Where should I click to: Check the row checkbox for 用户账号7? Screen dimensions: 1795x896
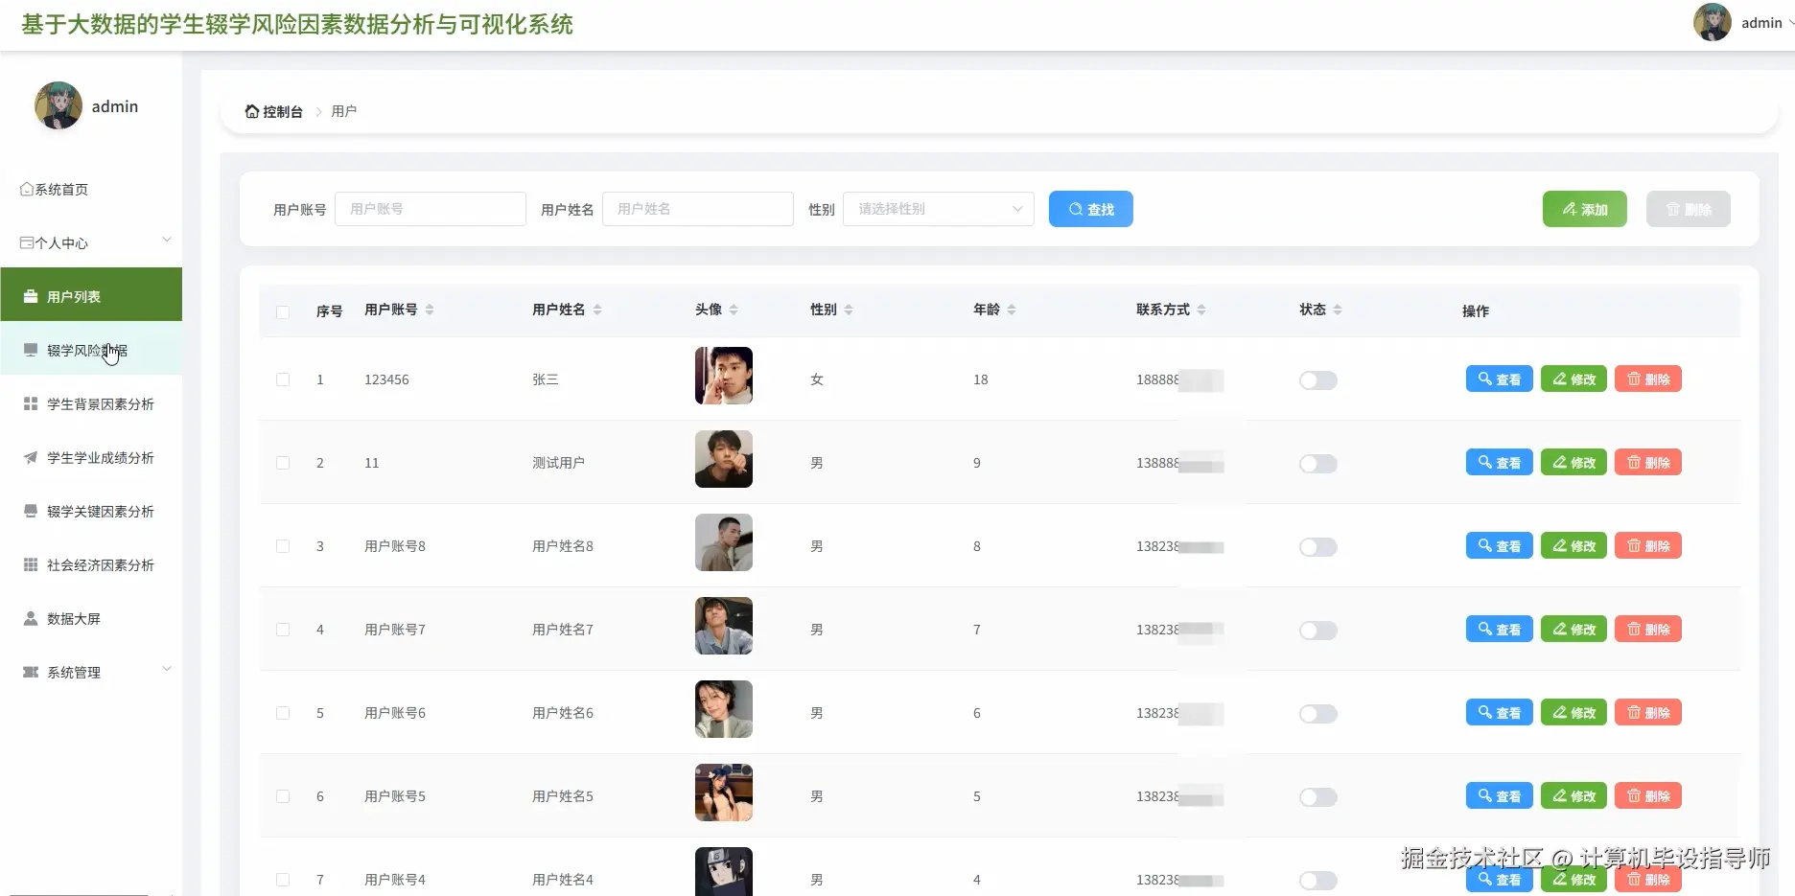click(x=283, y=630)
